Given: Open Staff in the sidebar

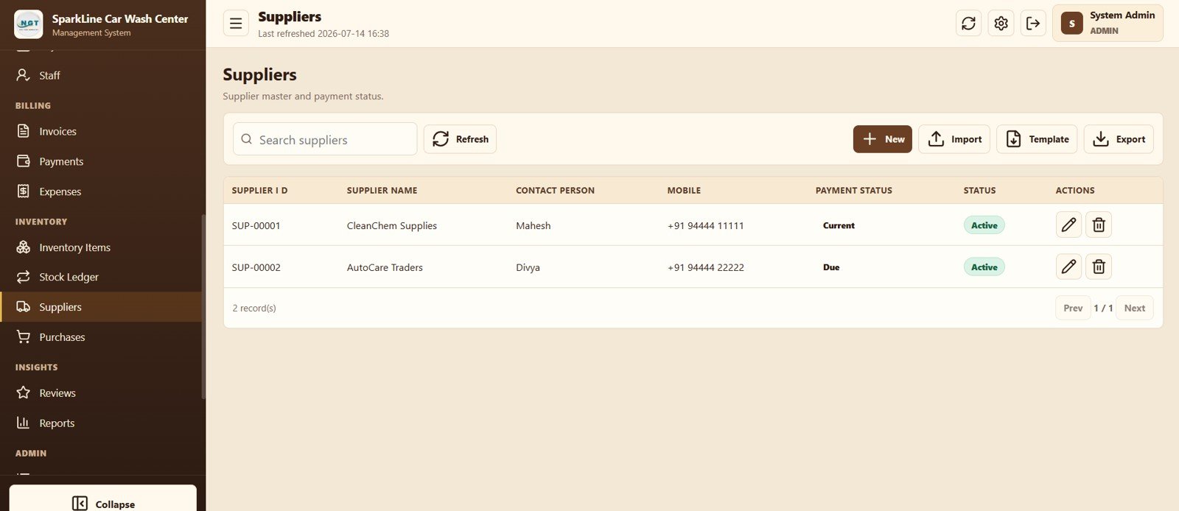Looking at the screenshot, I should tap(102, 75).
